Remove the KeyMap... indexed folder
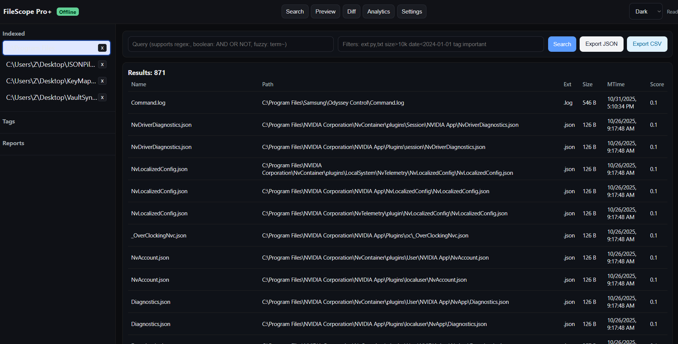The height and width of the screenshot is (344, 678). click(x=102, y=81)
